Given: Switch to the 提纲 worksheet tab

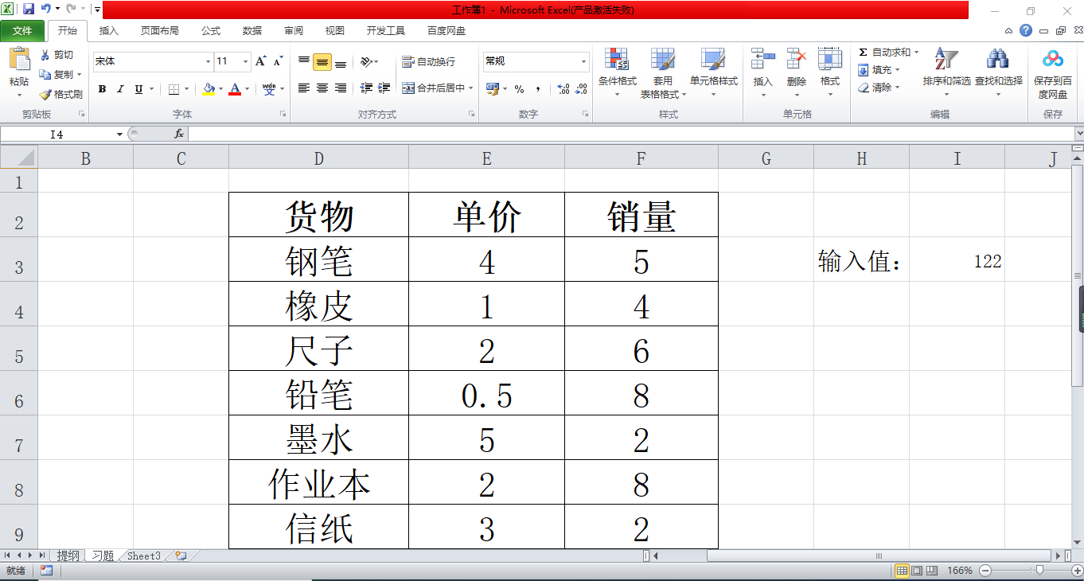Looking at the screenshot, I should click(68, 556).
